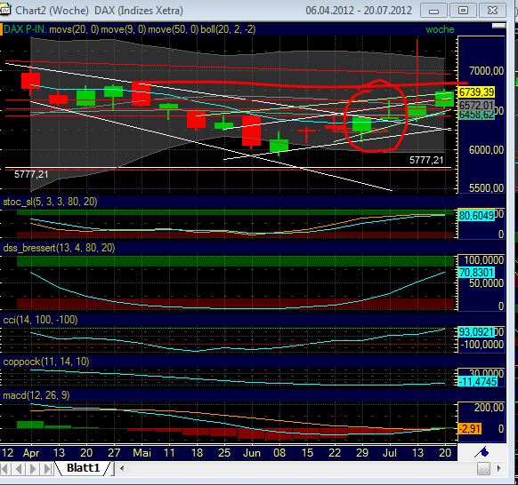This screenshot has height=485, width=518.
Task: Click the blue flag icon beside date axis
Action: coord(482,452)
